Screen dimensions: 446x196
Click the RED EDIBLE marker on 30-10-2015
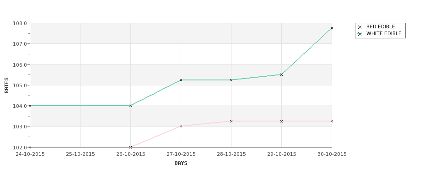coord(332,121)
